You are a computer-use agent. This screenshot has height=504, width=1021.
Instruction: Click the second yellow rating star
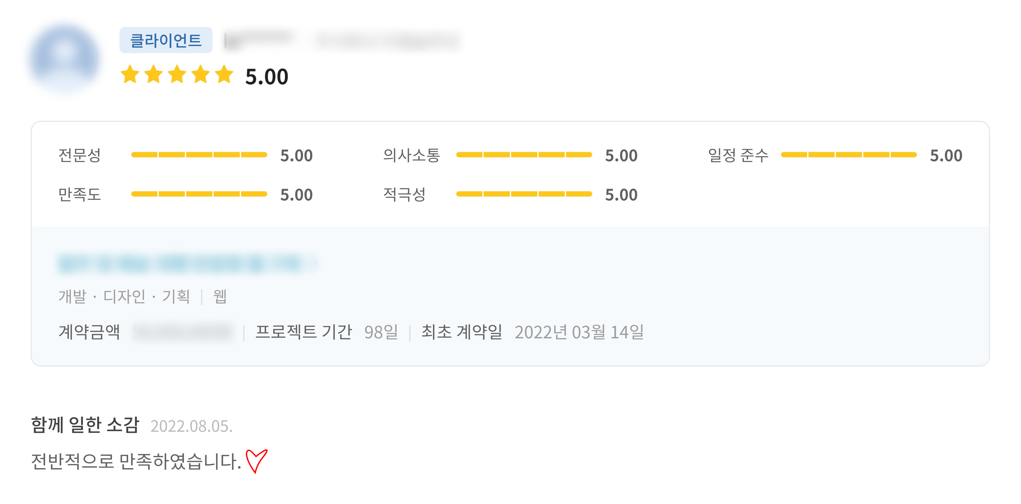click(153, 74)
